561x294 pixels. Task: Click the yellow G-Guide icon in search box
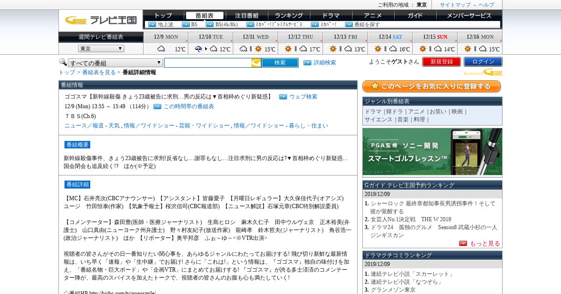[256, 63]
